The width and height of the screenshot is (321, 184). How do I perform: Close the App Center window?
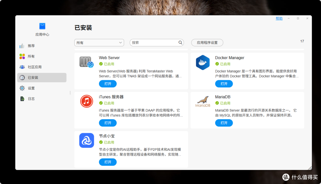click(307, 18)
